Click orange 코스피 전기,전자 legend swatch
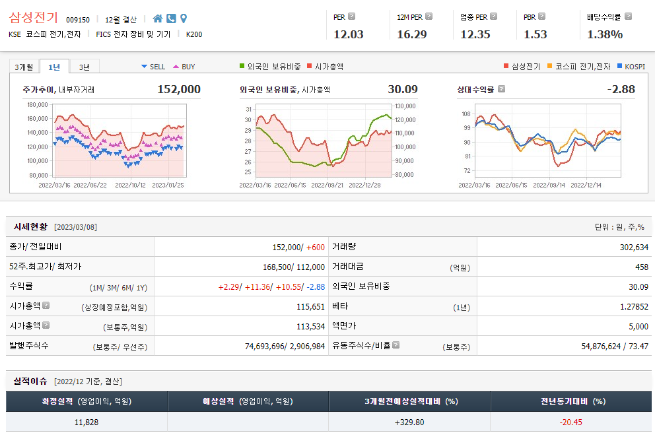 [550, 66]
